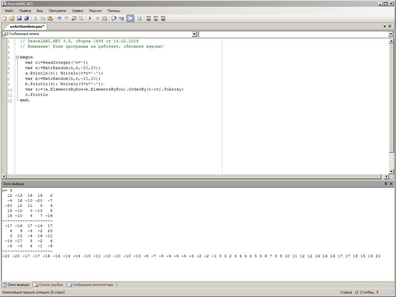The image size is (396, 297).
Task: Open the Сервис menu
Action: tap(78, 11)
